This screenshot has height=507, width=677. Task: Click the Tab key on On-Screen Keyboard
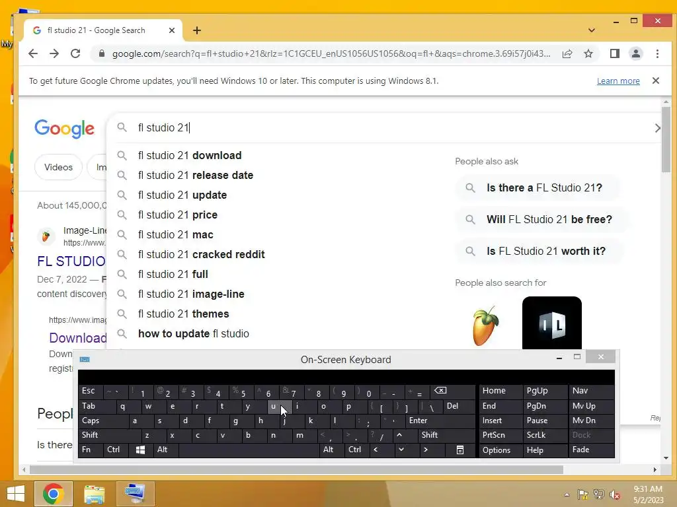coord(98,406)
